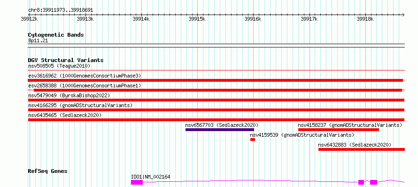Open nsv4159539 (gnomADStructuralVariants) label
Screen dimensions: 418x187
pyautogui.click(x=302, y=135)
